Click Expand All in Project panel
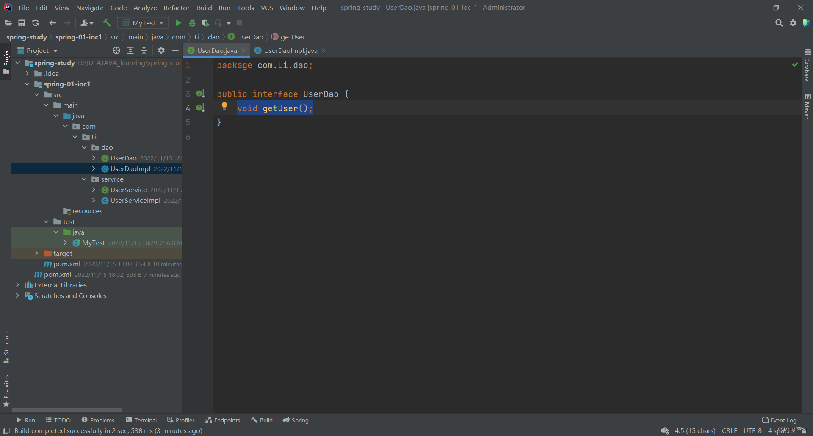The image size is (813, 436). pyautogui.click(x=130, y=50)
